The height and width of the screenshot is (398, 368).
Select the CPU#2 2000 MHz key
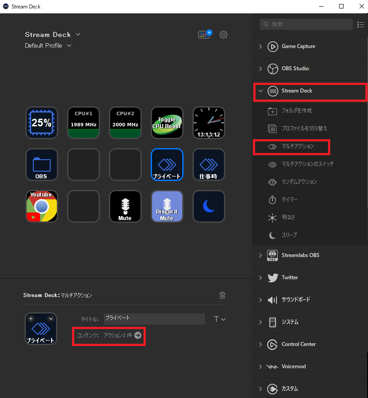coord(125,123)
